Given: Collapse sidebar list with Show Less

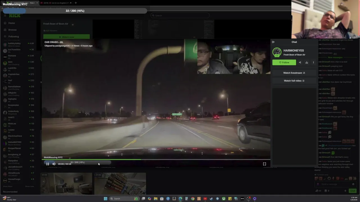Looking at the screenshot, I should (30, 186).
